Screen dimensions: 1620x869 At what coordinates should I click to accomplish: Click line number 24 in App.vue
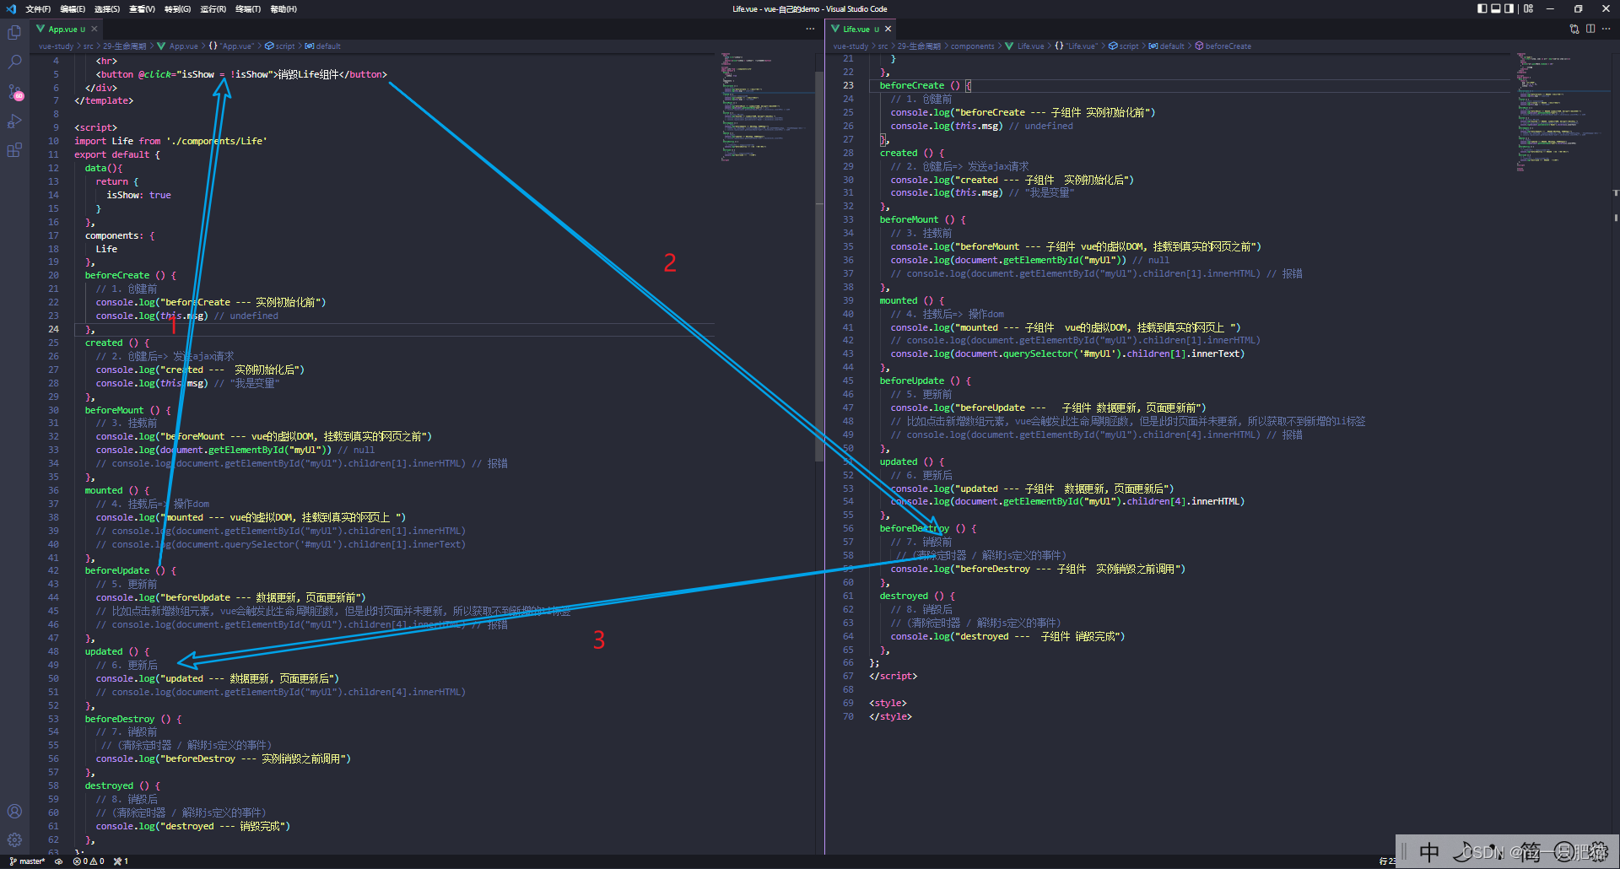pyautogui.click(x=53, y=329)
